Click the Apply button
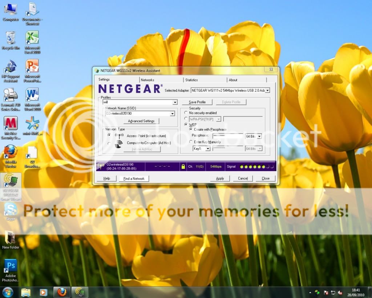Image resolution: width=372 pixels, height=298 pixels. tap(220, 178)
